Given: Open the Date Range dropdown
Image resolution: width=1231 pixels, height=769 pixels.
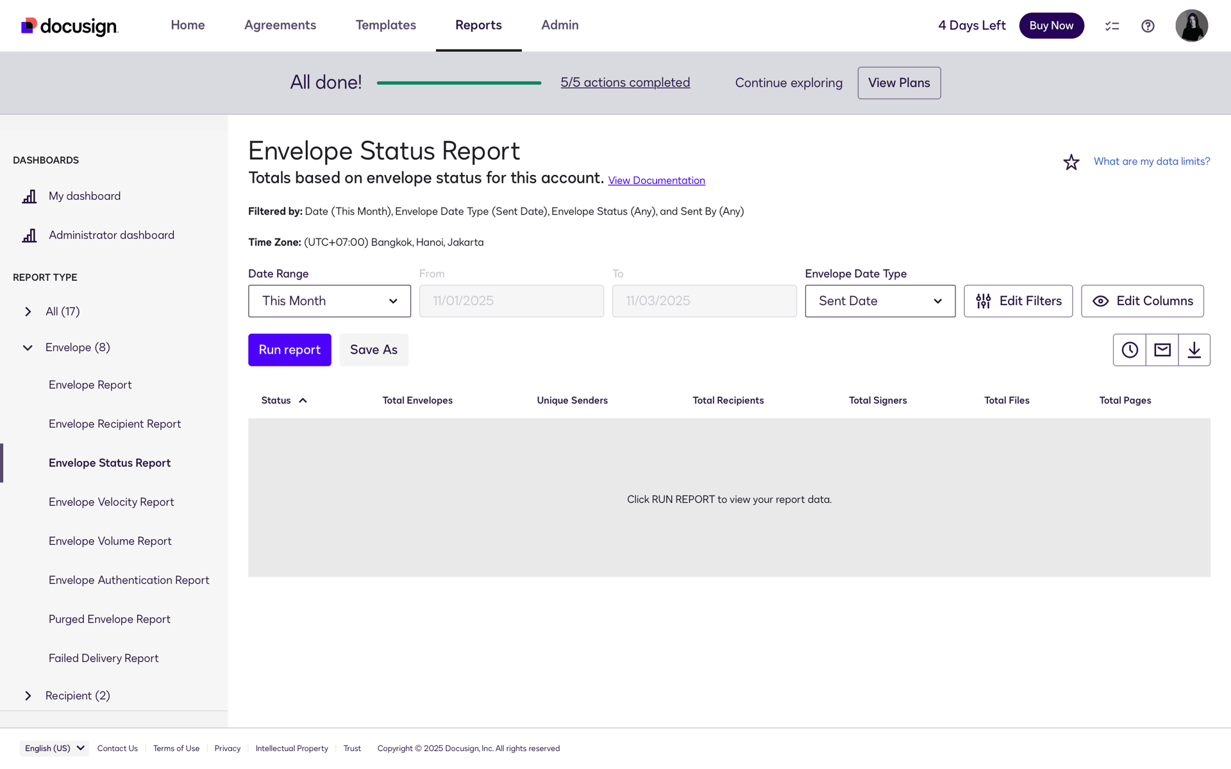Looking at the screenshot, I should tap(330, 301).
